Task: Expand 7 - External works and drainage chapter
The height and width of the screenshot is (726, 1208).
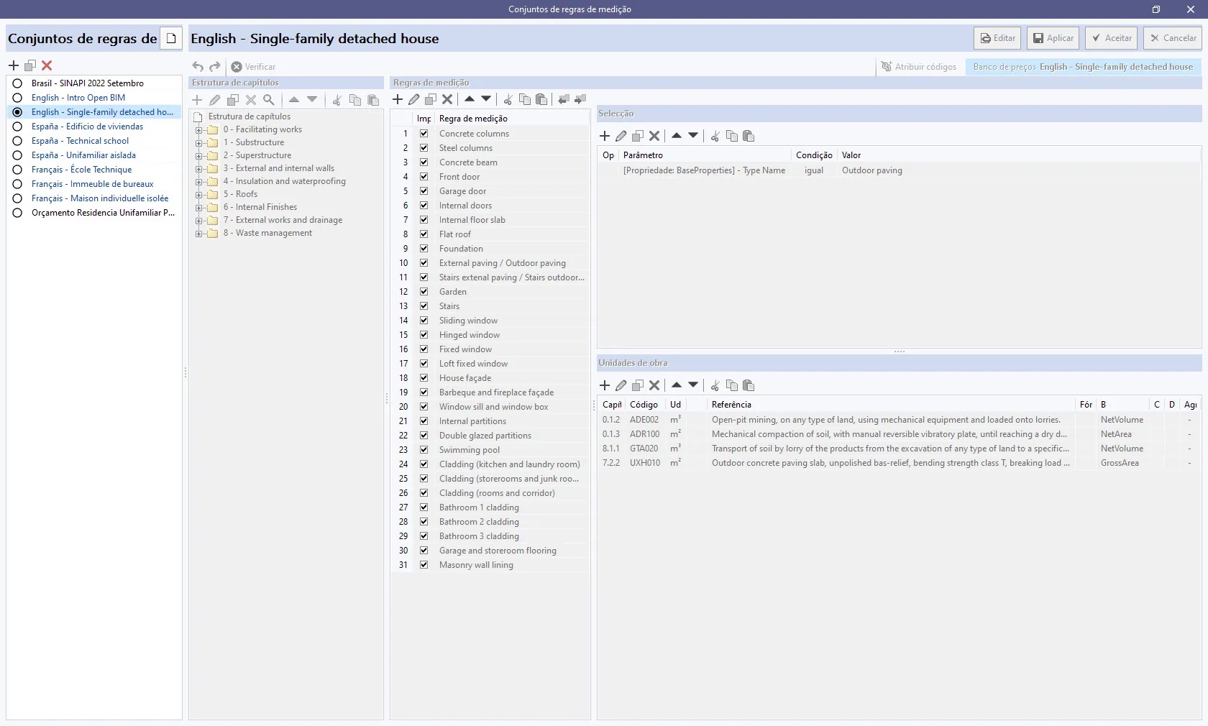Action: coord(198,221)
